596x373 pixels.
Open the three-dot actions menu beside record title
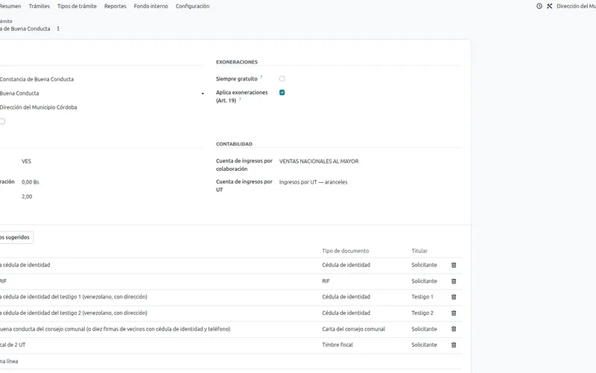pyautogui.click(x=58, y=28)
